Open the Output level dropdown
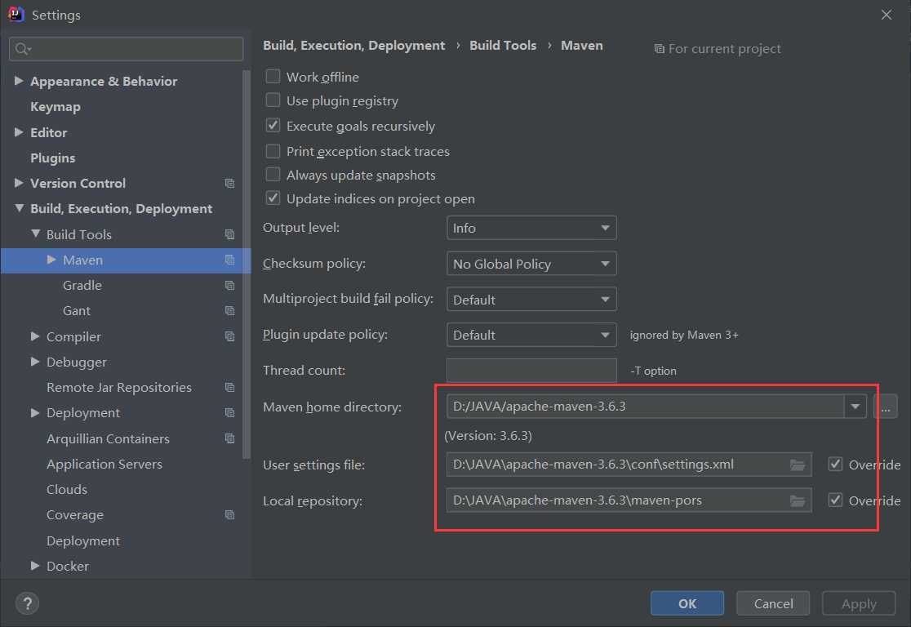Image resolution: width=911 pixels, height=627 pixels. pos(531,228)
